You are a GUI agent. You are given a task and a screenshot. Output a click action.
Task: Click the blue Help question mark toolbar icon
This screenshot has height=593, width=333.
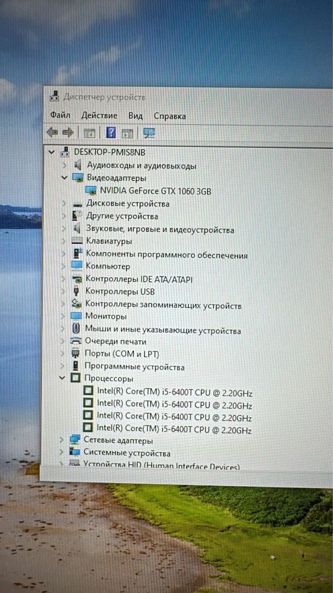(111, 132)
